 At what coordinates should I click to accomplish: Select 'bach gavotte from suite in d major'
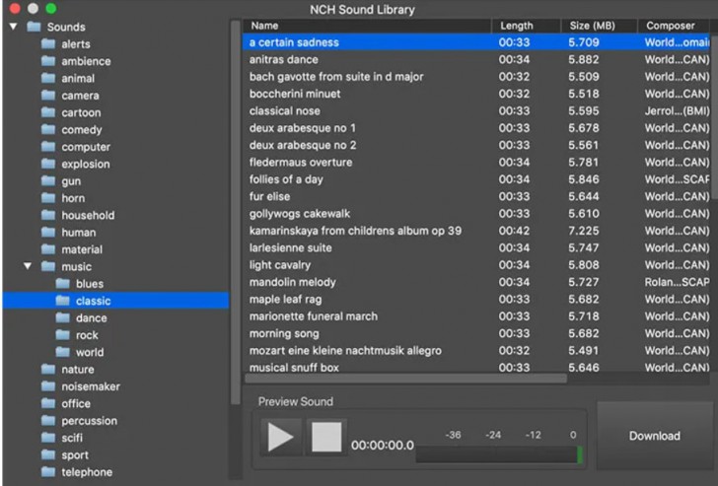point(476,77)
